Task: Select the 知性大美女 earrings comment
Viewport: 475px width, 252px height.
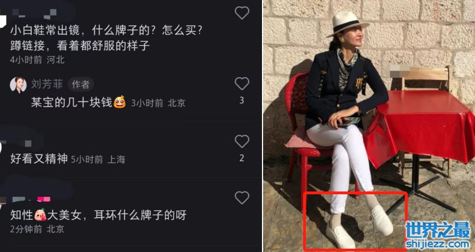Action: pyautogui.click(x=98, y=215)
